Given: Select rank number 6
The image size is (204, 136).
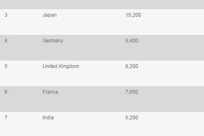Looking at the screenshot, I should pyautogui.click(x=6, y=92).
